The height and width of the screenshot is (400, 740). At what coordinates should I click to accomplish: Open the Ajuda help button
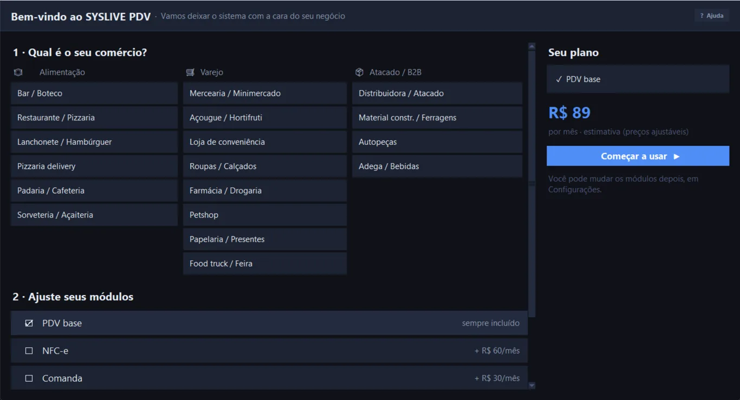pos(712,16)
